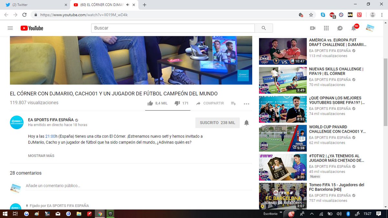Click the search magnifier button

264,28
